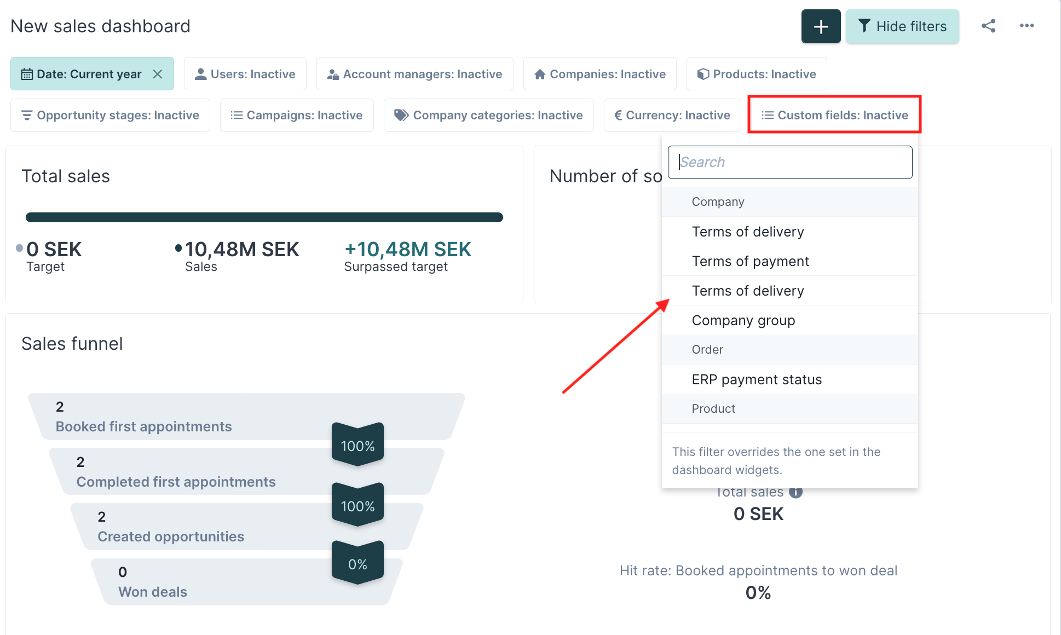Click the box icon in Products filter
The height and width of the screenshot is (635, 1061).
pos(703,74)
